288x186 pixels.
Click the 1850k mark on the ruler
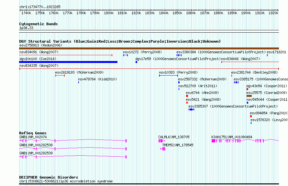tap(177, 13)
